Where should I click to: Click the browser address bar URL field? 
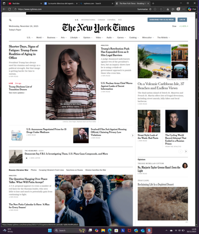(75, 9)
